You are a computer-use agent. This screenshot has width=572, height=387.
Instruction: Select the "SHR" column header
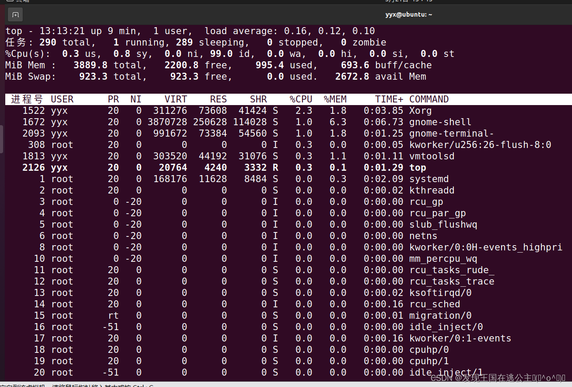point(258,99)
